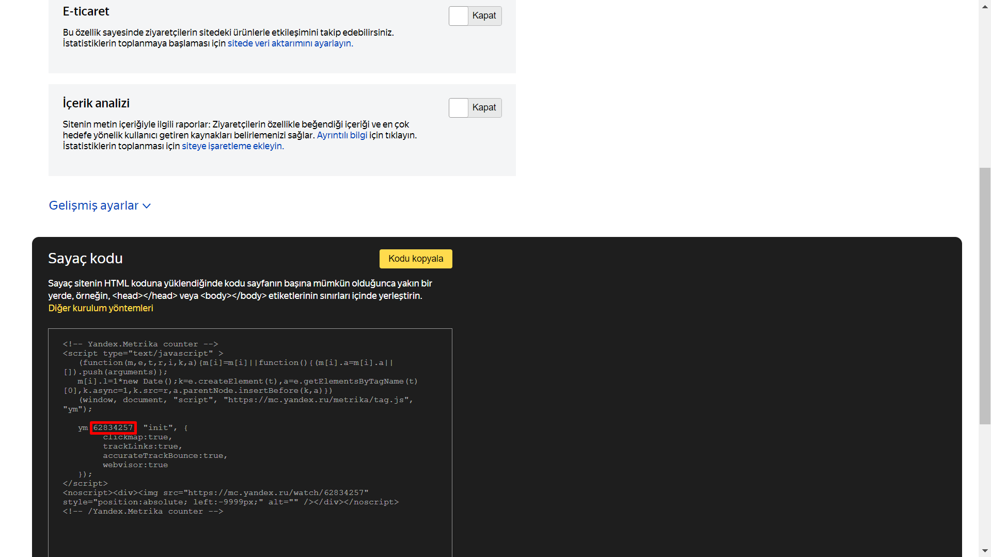Screen dimensions: 991x557
Task: Open the 'Ayrıntılı bilgi' link
Action: tap(342, 135)
